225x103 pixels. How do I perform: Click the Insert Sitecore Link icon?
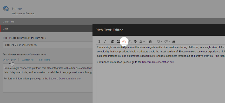[x=113, y=42]
